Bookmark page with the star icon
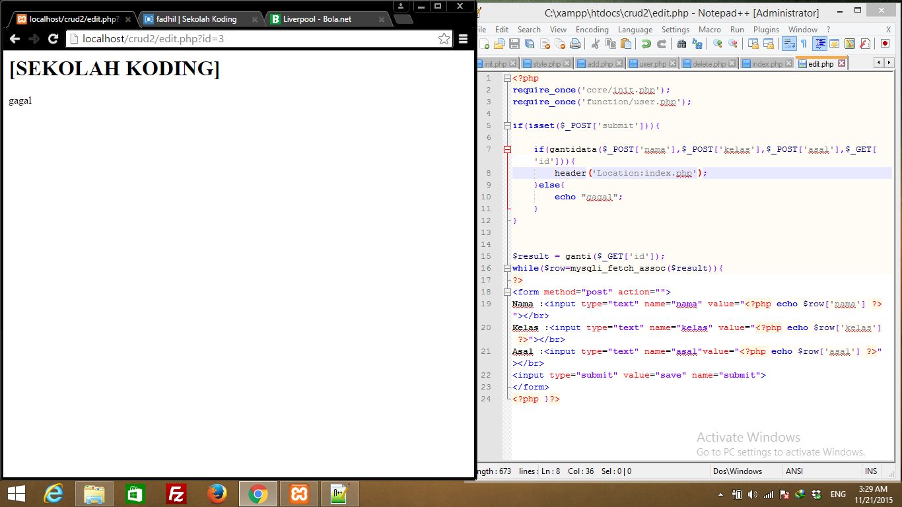This screenshot has height=507, width=902. coord(444,39)
